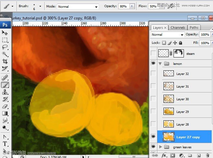
Task: Toggle lock transparent pixels
Action: click(164, 43)
